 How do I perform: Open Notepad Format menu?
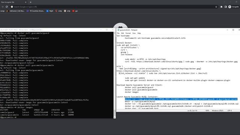click(x=128, y=33)
